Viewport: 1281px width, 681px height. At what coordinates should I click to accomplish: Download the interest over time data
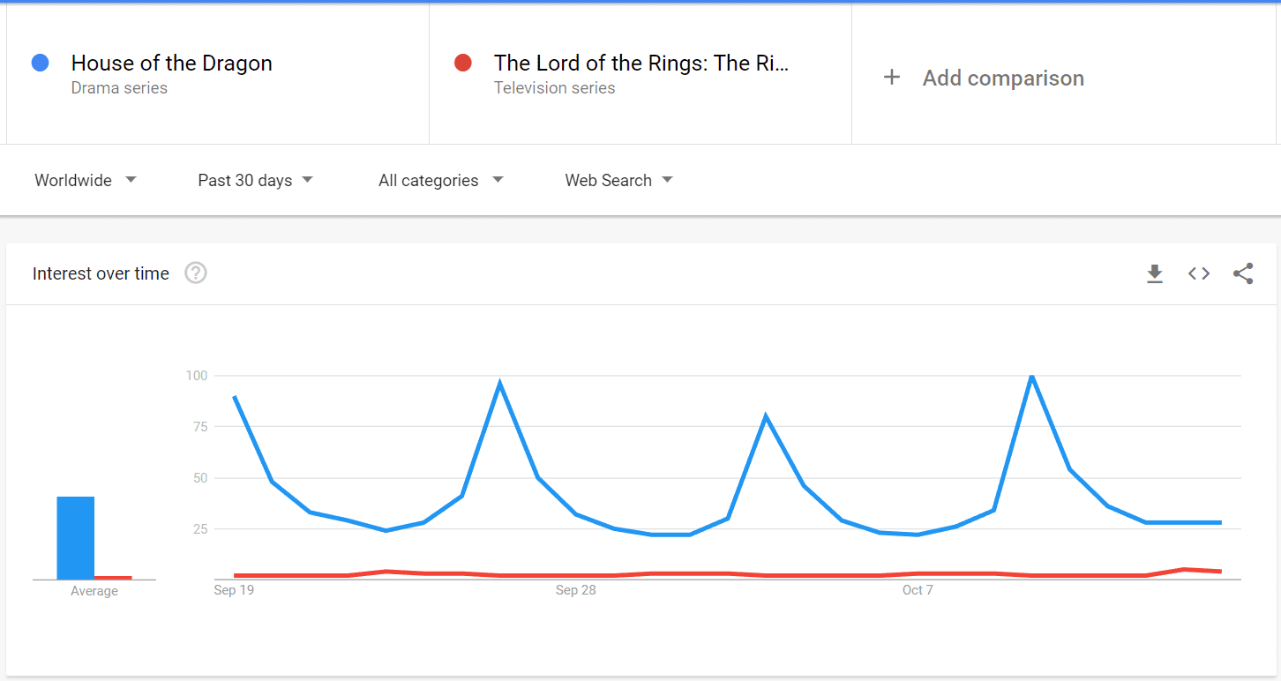[1154, 273]
